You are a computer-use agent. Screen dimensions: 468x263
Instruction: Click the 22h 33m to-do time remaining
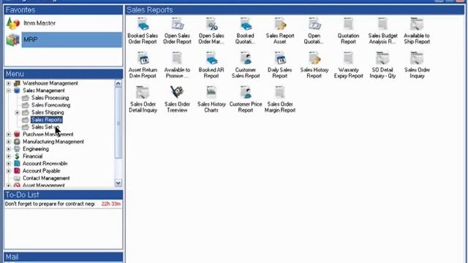[111, 204]
